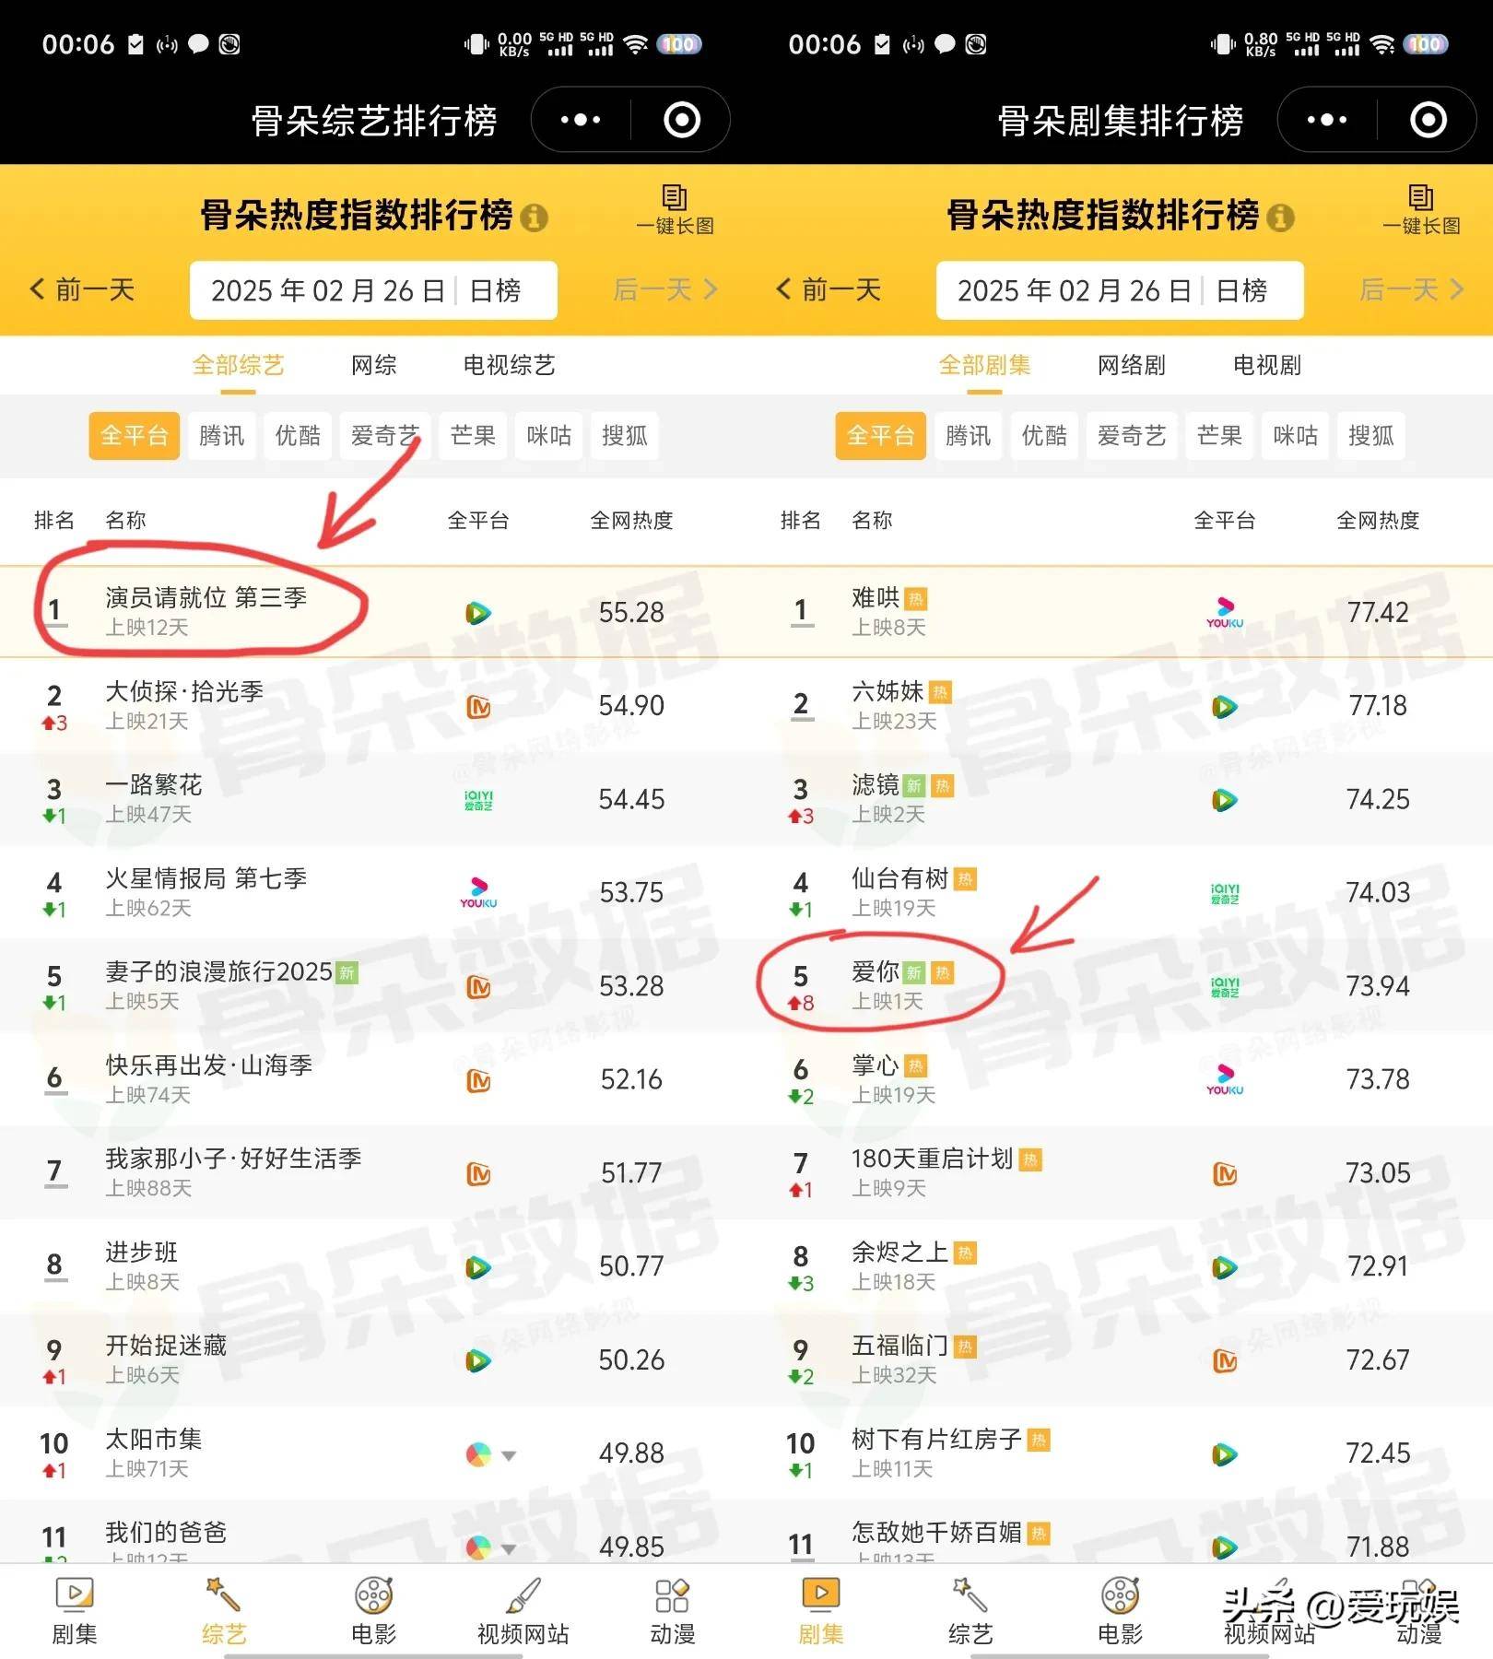Switch to the 网综 tab
This screenshot has height=1659, width=1493.
coord(374,366)
